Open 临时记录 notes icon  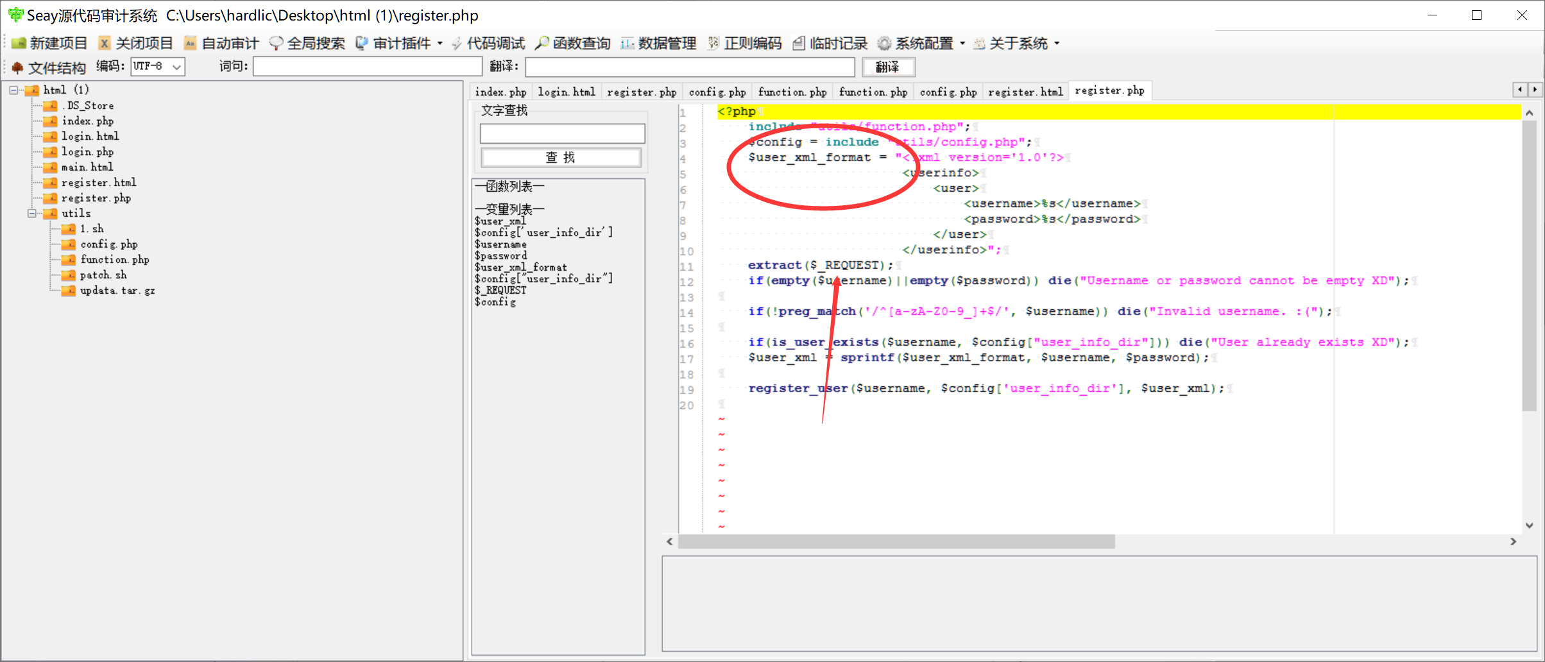(799, 44)
